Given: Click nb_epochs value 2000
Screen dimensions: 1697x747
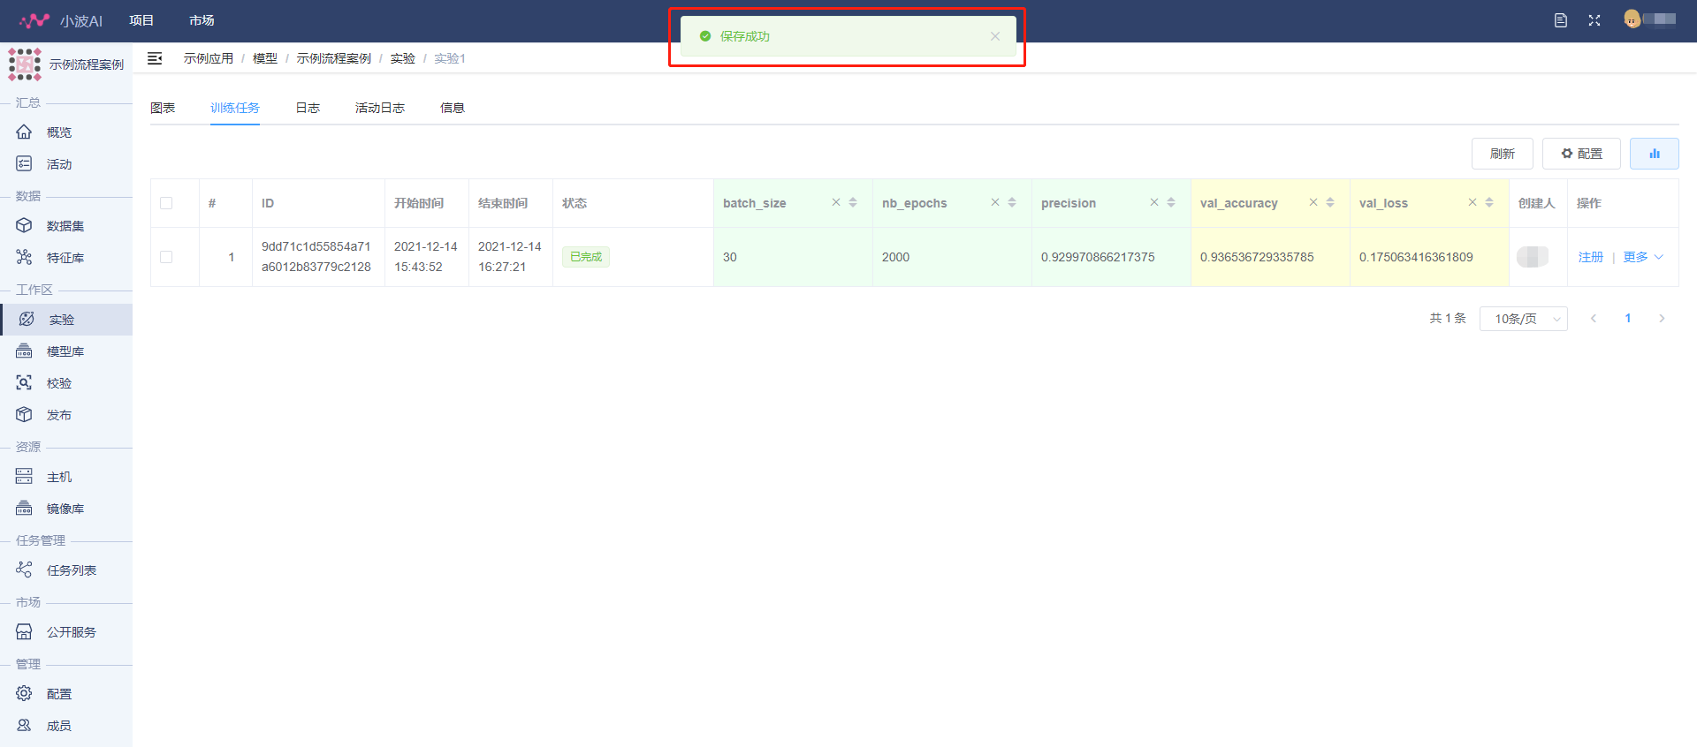Looking at the screenshot, I should [x=895, y=257].
